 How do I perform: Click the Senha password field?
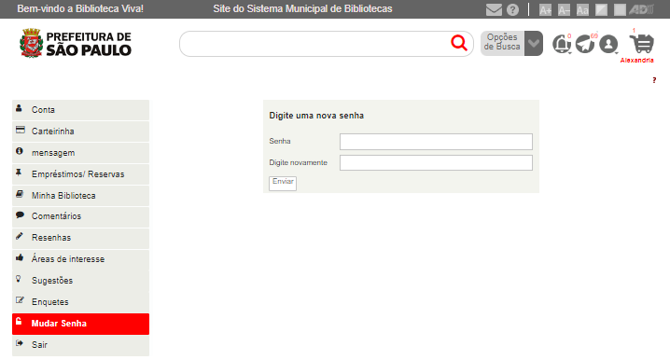pyautogui.click(x=436, y=142)
